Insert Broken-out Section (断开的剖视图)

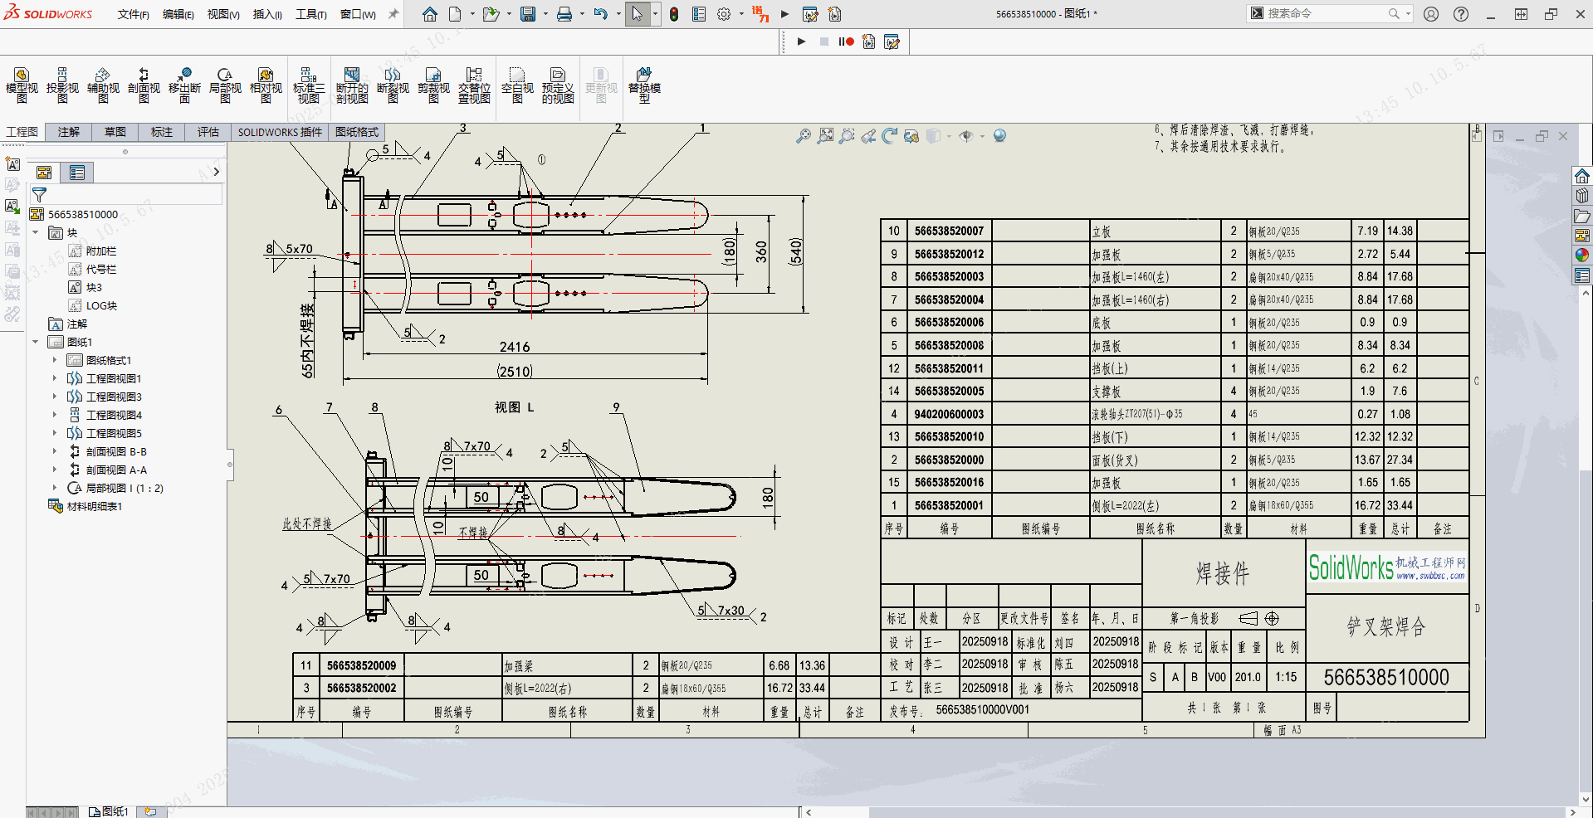point(352,85)
